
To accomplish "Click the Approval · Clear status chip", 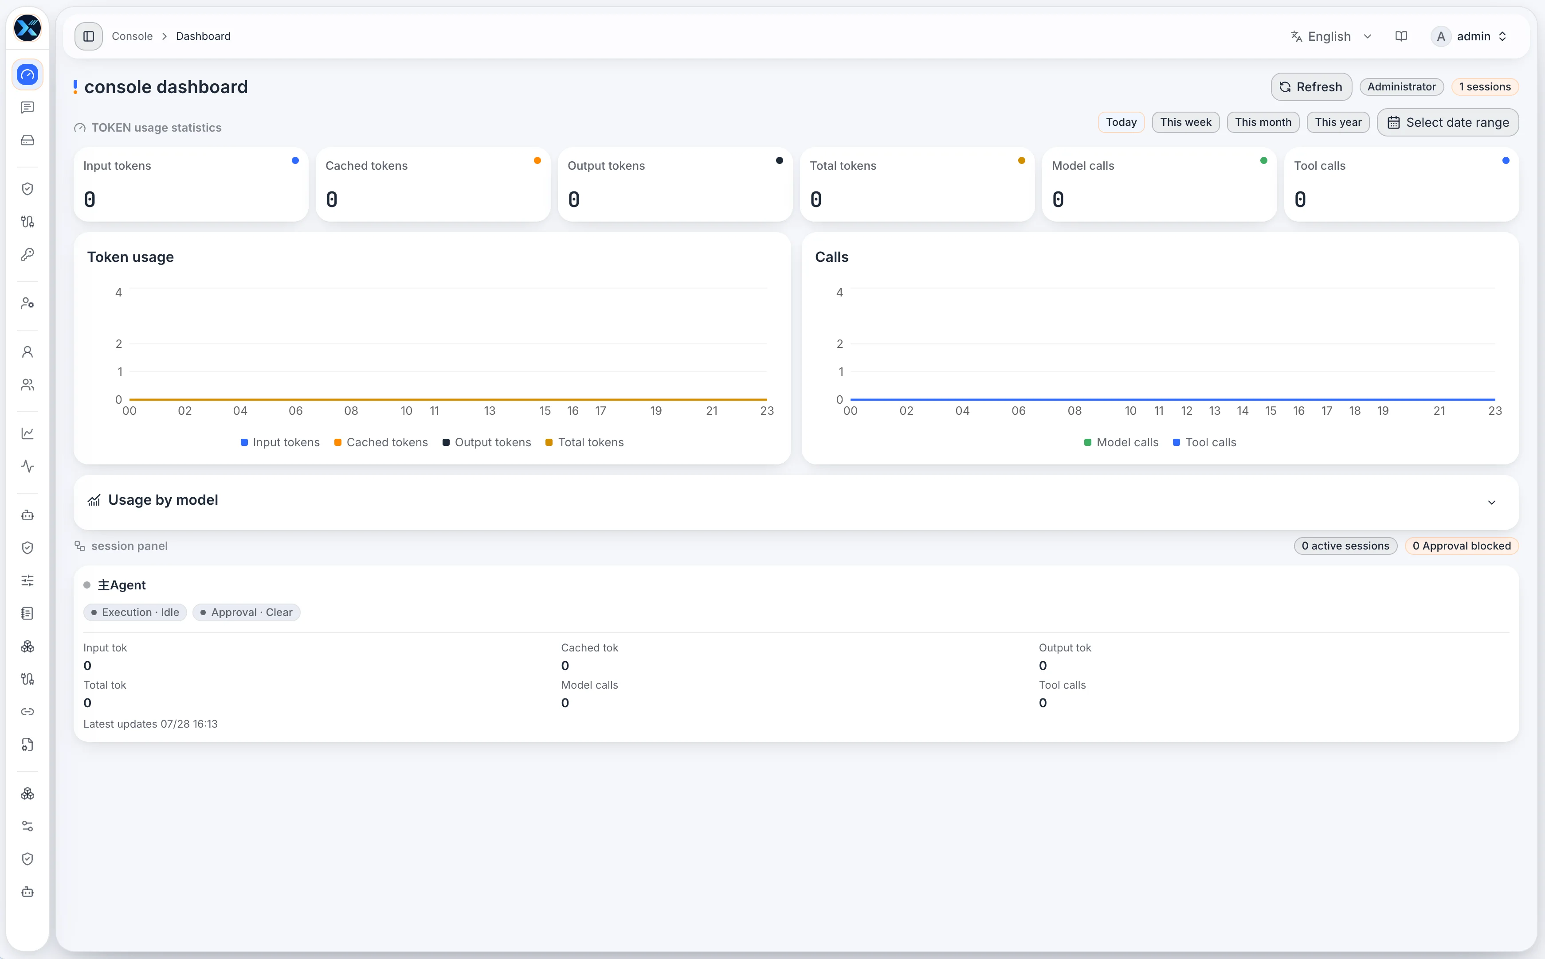I will pos(246,613).
